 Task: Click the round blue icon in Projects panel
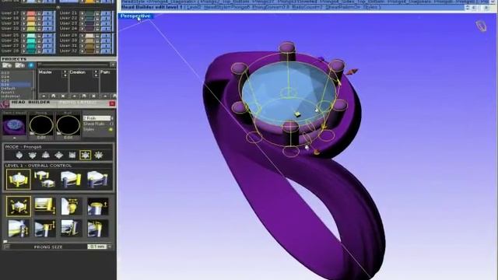click(31, 65)
